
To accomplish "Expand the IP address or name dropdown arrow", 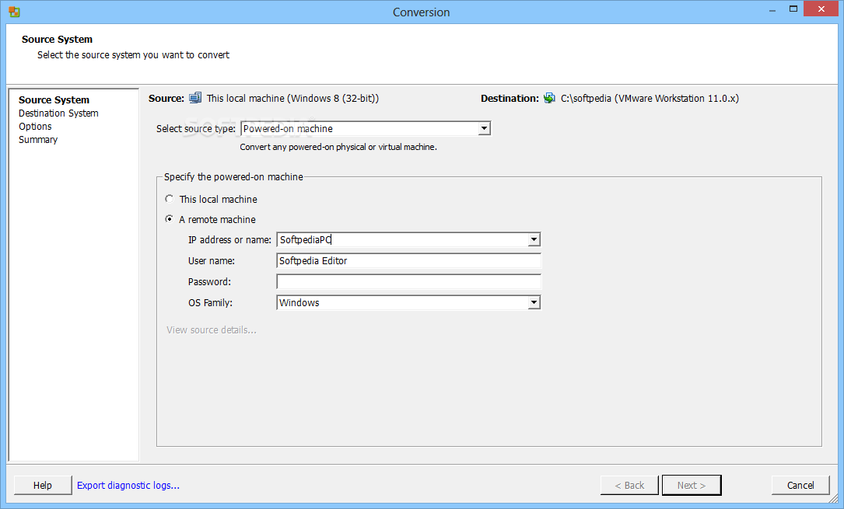I will coord(534,239).
